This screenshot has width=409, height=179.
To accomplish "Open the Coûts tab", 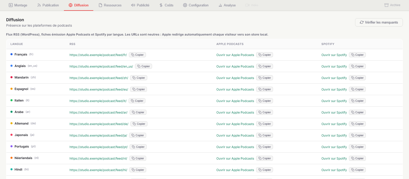I will pyautogui.click(x=166, y=5).
